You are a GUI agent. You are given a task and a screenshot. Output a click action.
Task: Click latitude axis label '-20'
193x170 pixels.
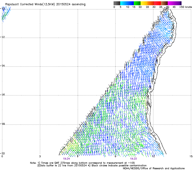click(2, 153)
